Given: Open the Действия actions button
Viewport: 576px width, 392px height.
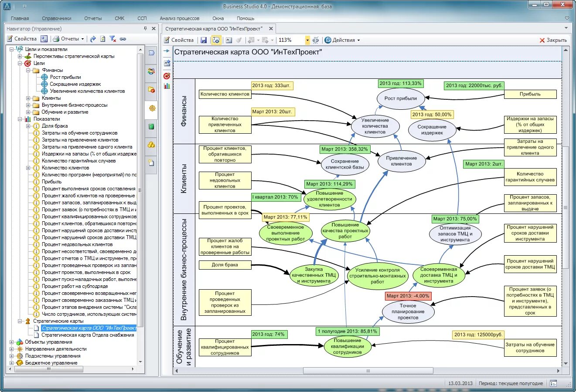Looking at the screenshot, I should click(343, 40).
